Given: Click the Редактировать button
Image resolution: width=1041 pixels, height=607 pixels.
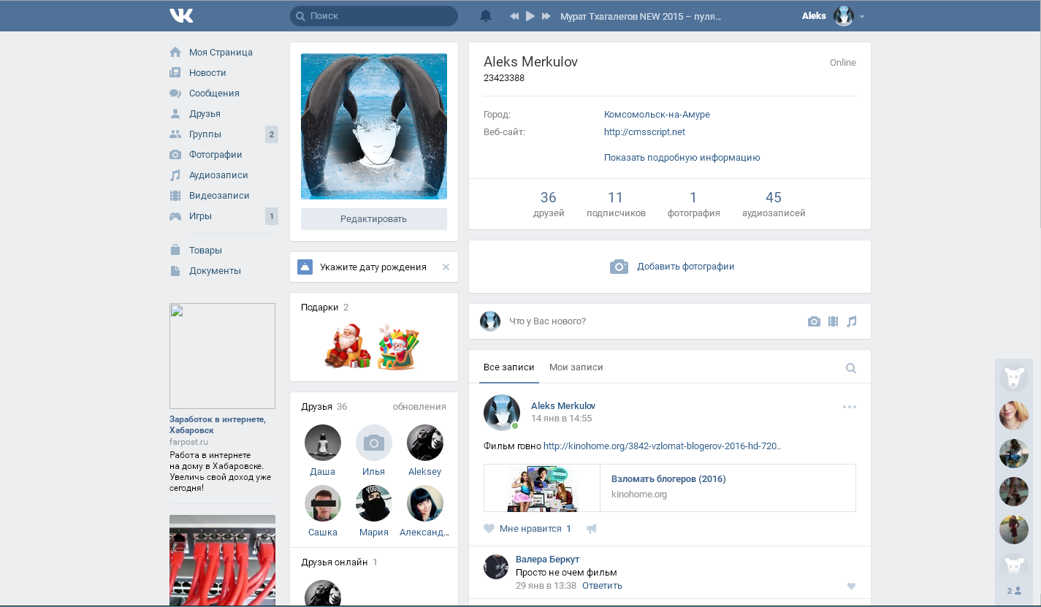Looking at the screenshot, I should coord(374,219).
